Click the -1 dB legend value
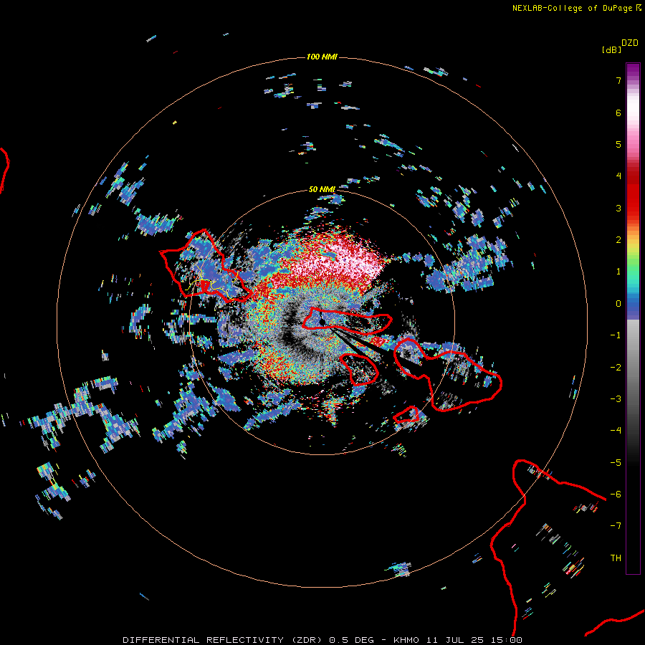The image size is (645, 645). (x=616, y=335)
